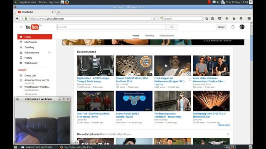Expand Recommended with Show more link
The image size is (266, 149).
click(224, 125)
